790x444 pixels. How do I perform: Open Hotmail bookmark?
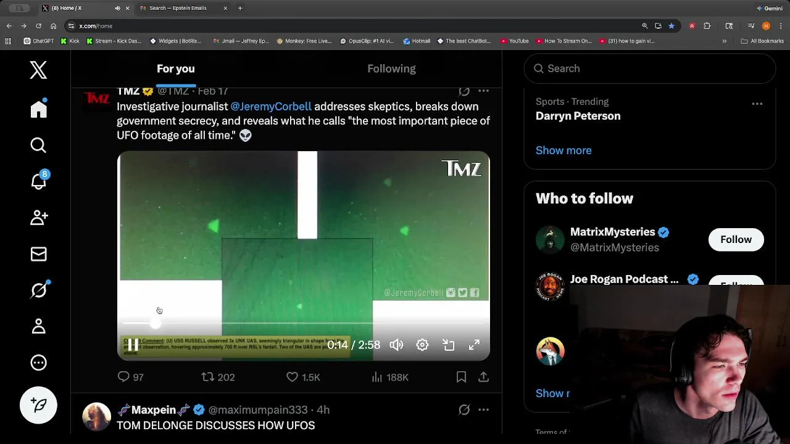pos(417,41)
